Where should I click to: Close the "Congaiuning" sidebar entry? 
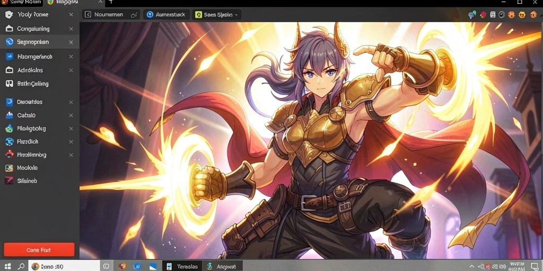[71, 29]
